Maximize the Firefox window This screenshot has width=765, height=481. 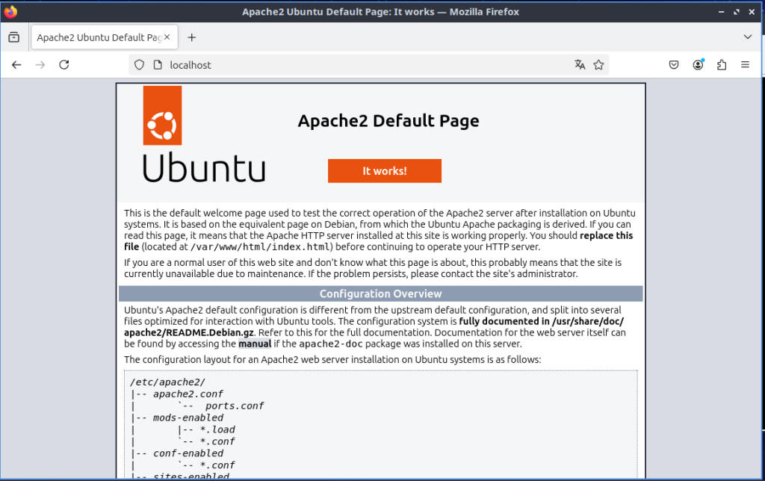coord(736,12)
